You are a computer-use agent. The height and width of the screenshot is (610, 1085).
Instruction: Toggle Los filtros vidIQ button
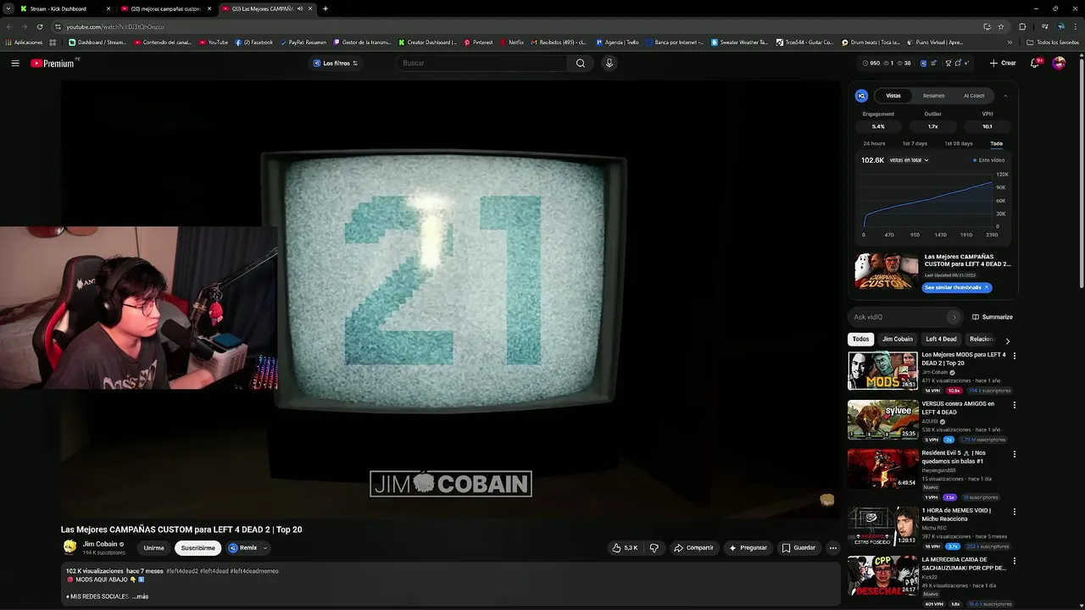pyautogui.click(x=336, y=64)
